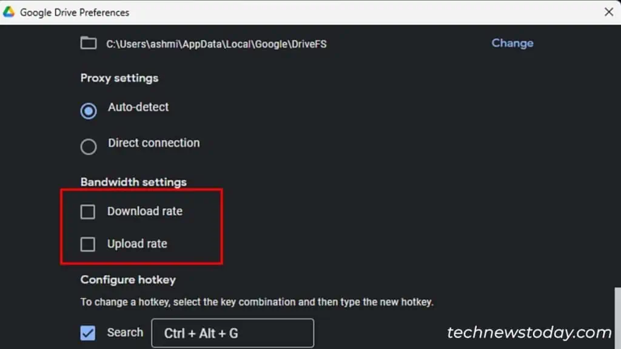The image size is (621, 349).
Task: Enable the Download rate checkbox
Action: 87,211
